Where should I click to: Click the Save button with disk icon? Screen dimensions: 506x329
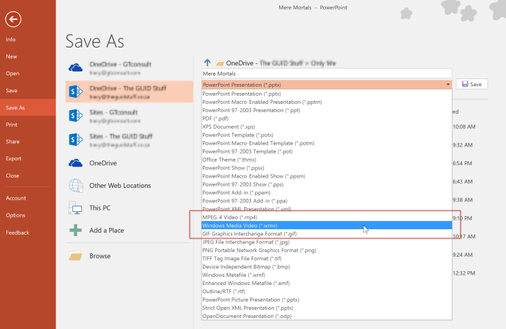point(472,84)
